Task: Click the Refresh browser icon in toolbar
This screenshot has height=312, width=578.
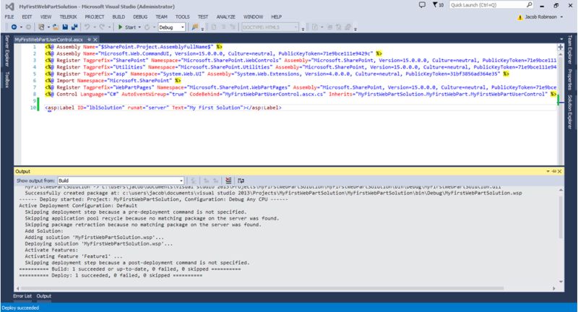Action: click(147, 27)
